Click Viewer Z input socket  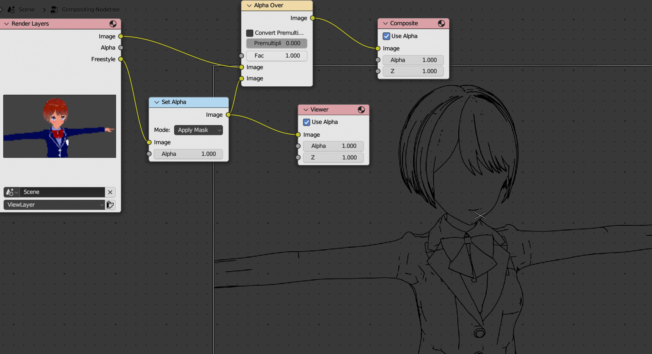[x=298, y=157]
